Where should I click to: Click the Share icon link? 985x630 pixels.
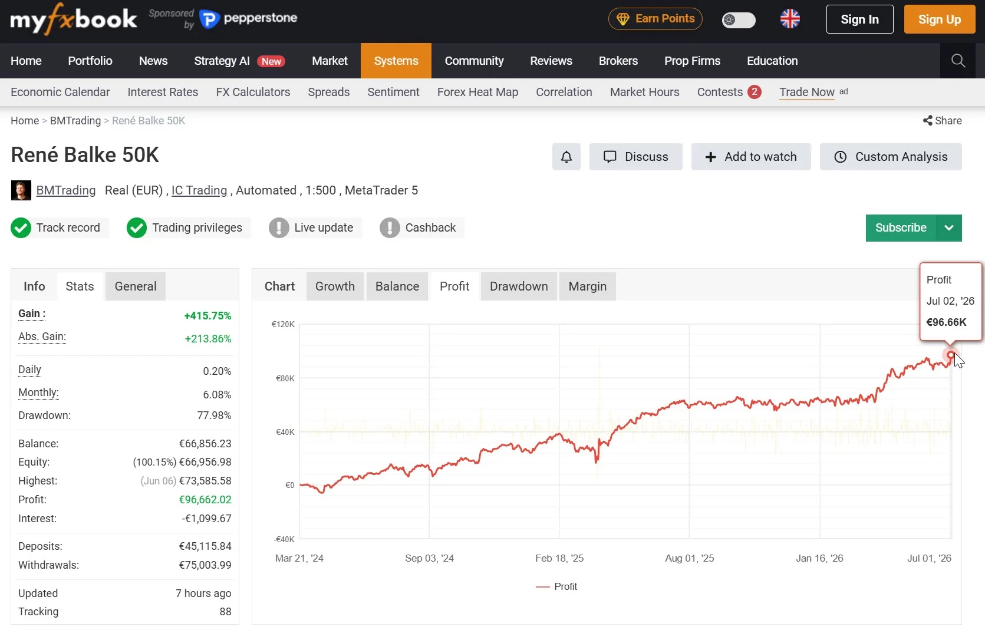click(x=942, y=120)
